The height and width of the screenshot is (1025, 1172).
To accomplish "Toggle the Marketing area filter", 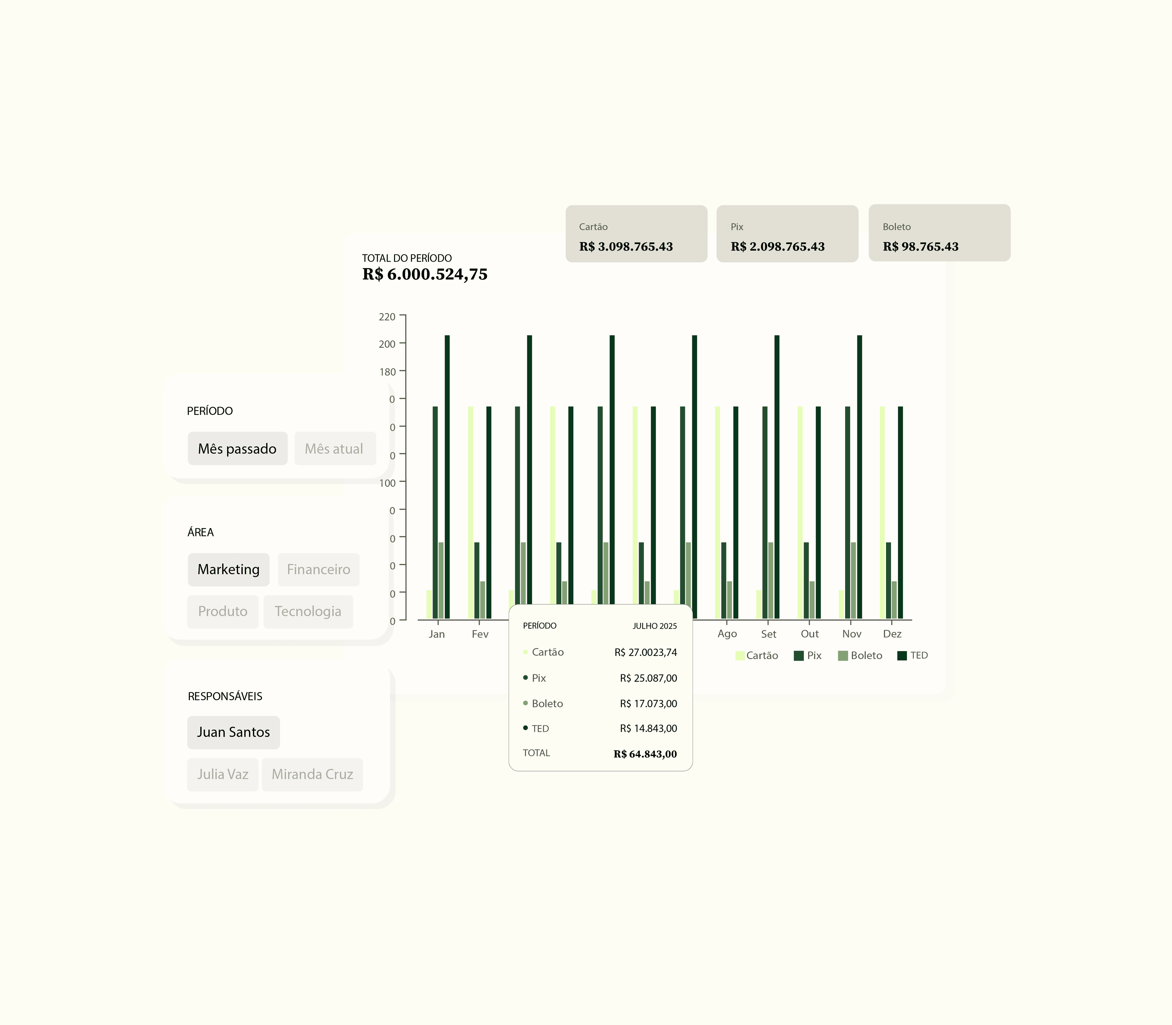I will tap(228, 569).
